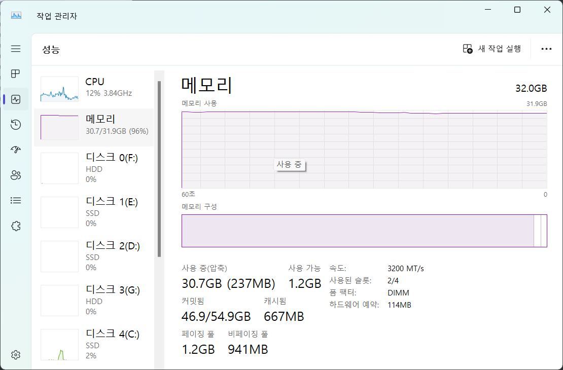Click the Task Manager taskbar logo icon
The height and width of the screenshot is (370, 563).
(x=16, y=15)
